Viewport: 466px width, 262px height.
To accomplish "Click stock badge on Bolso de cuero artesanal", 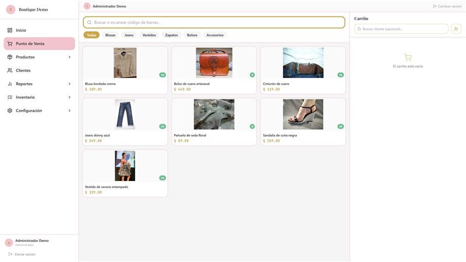I will pos(252,75).
